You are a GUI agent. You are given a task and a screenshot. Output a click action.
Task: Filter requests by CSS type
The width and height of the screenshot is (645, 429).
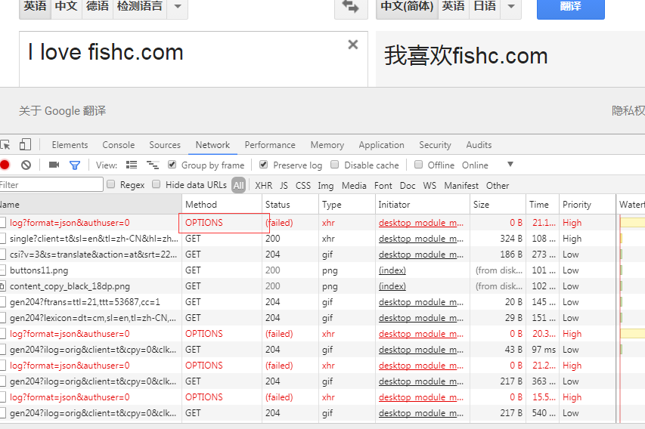tap(303, 186)
